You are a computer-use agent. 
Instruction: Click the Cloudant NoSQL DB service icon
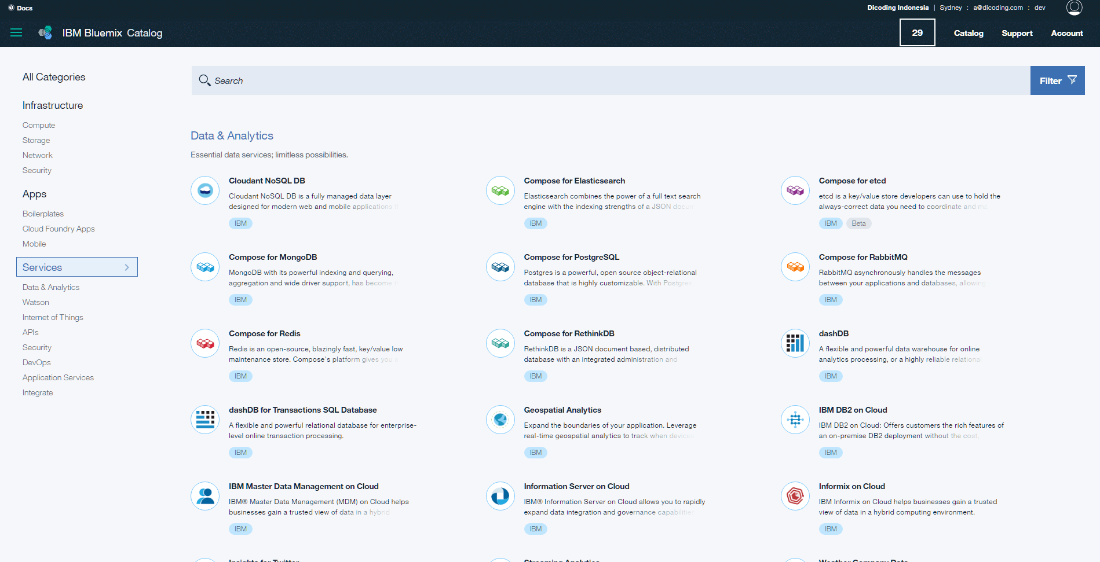205,190
